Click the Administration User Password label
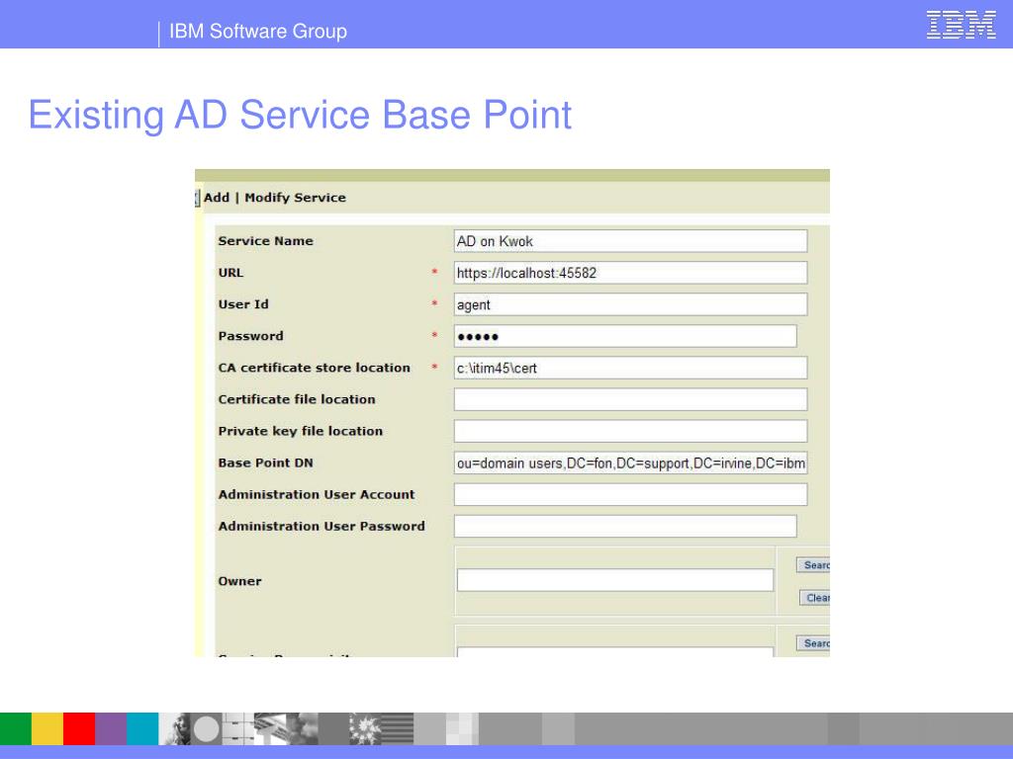This screenshot has height=759, width=1013. tap(322, 526)
